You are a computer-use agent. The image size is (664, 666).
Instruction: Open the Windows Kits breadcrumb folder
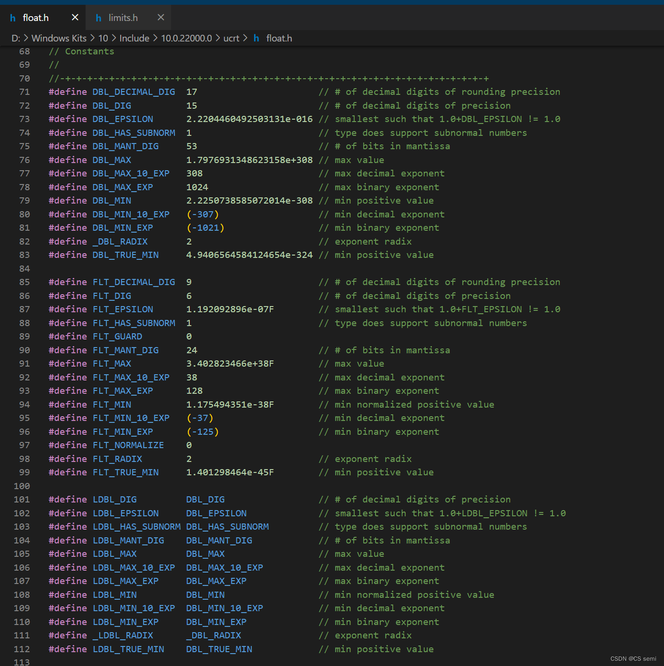(59, 38)
